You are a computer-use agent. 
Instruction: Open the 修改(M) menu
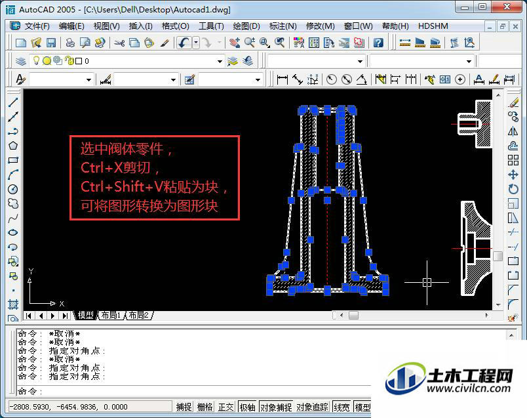(x=321, y=26)
